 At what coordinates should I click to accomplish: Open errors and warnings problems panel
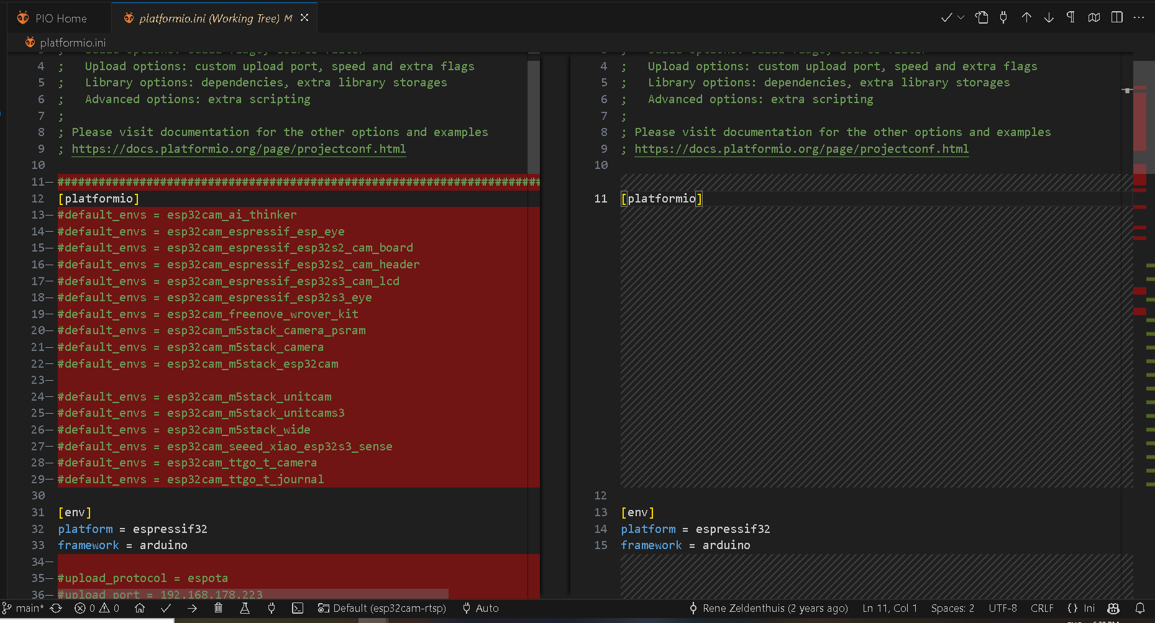coord(97,608)
